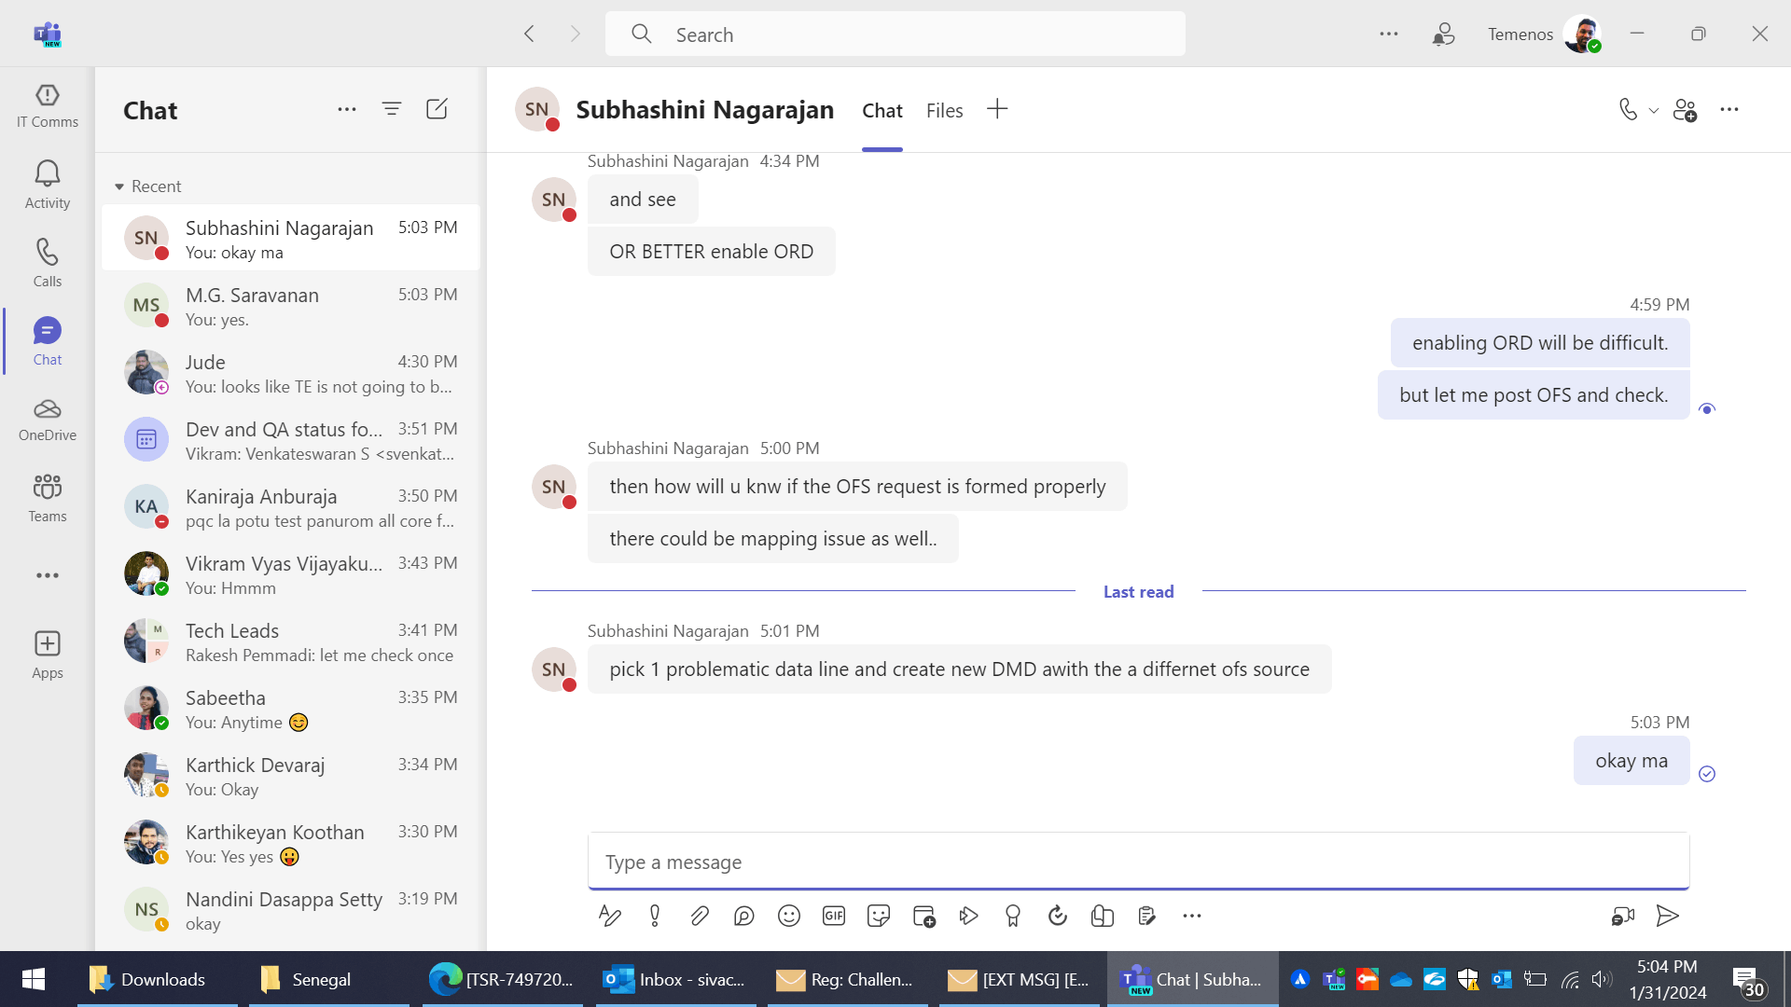Expand call options dropdown arrow

click(x=1654, y=110)
